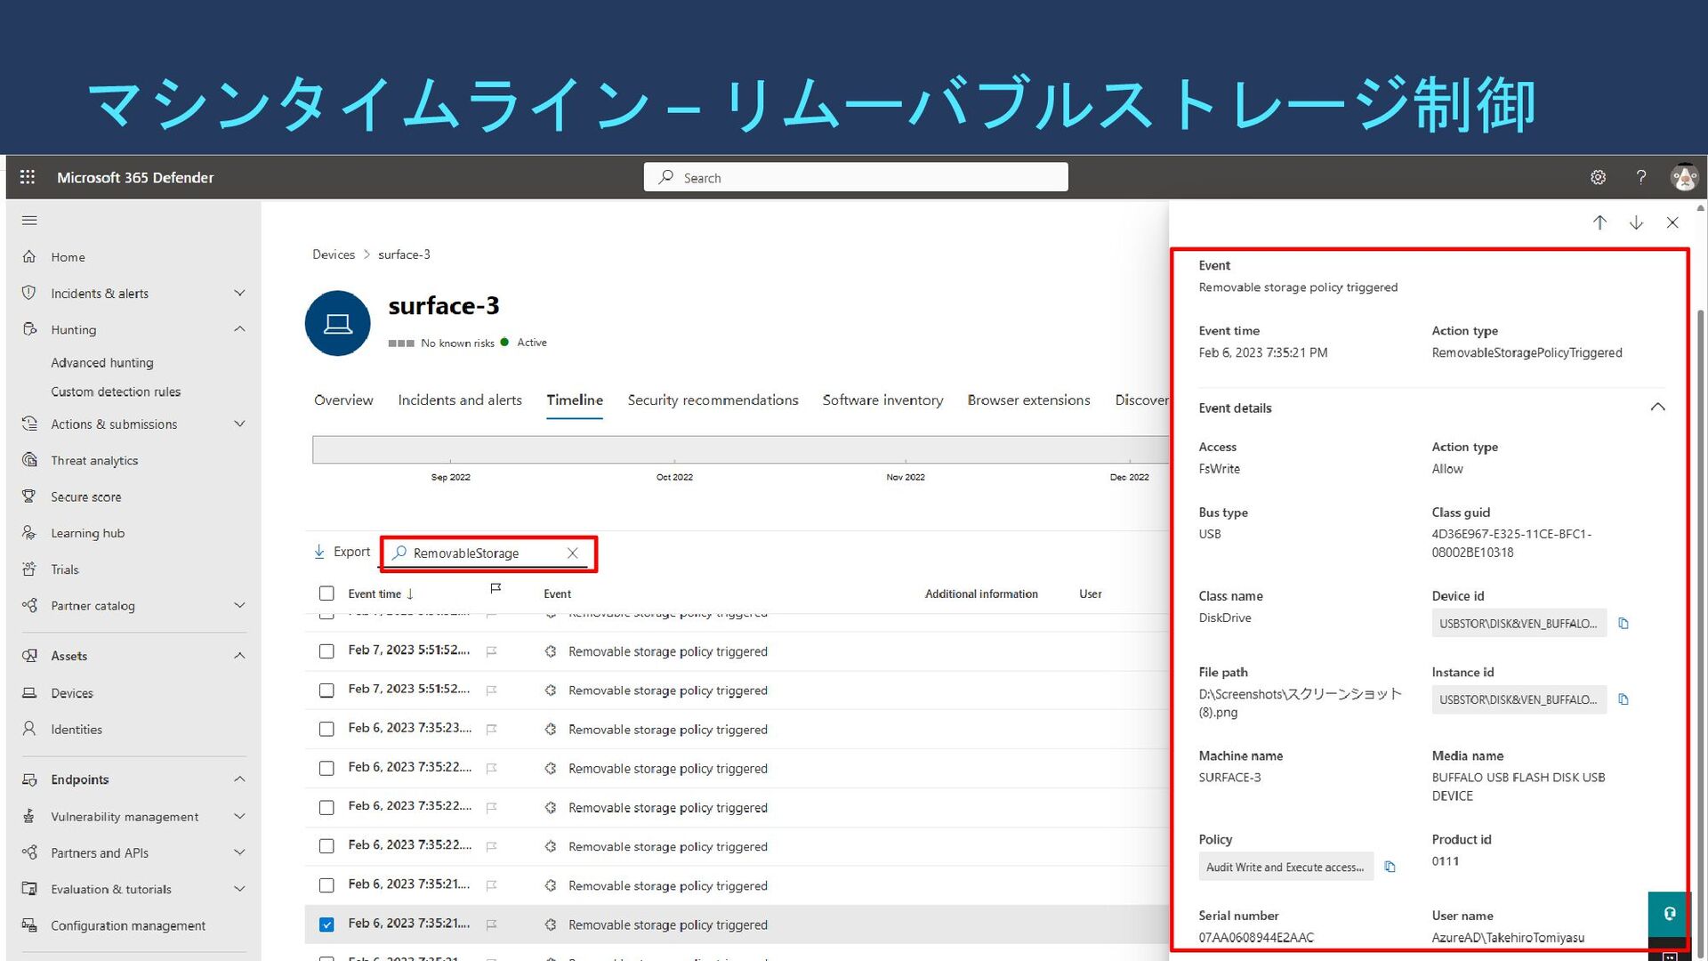Check the second Feb 7 5:51:52 row

tap(326, 690)
